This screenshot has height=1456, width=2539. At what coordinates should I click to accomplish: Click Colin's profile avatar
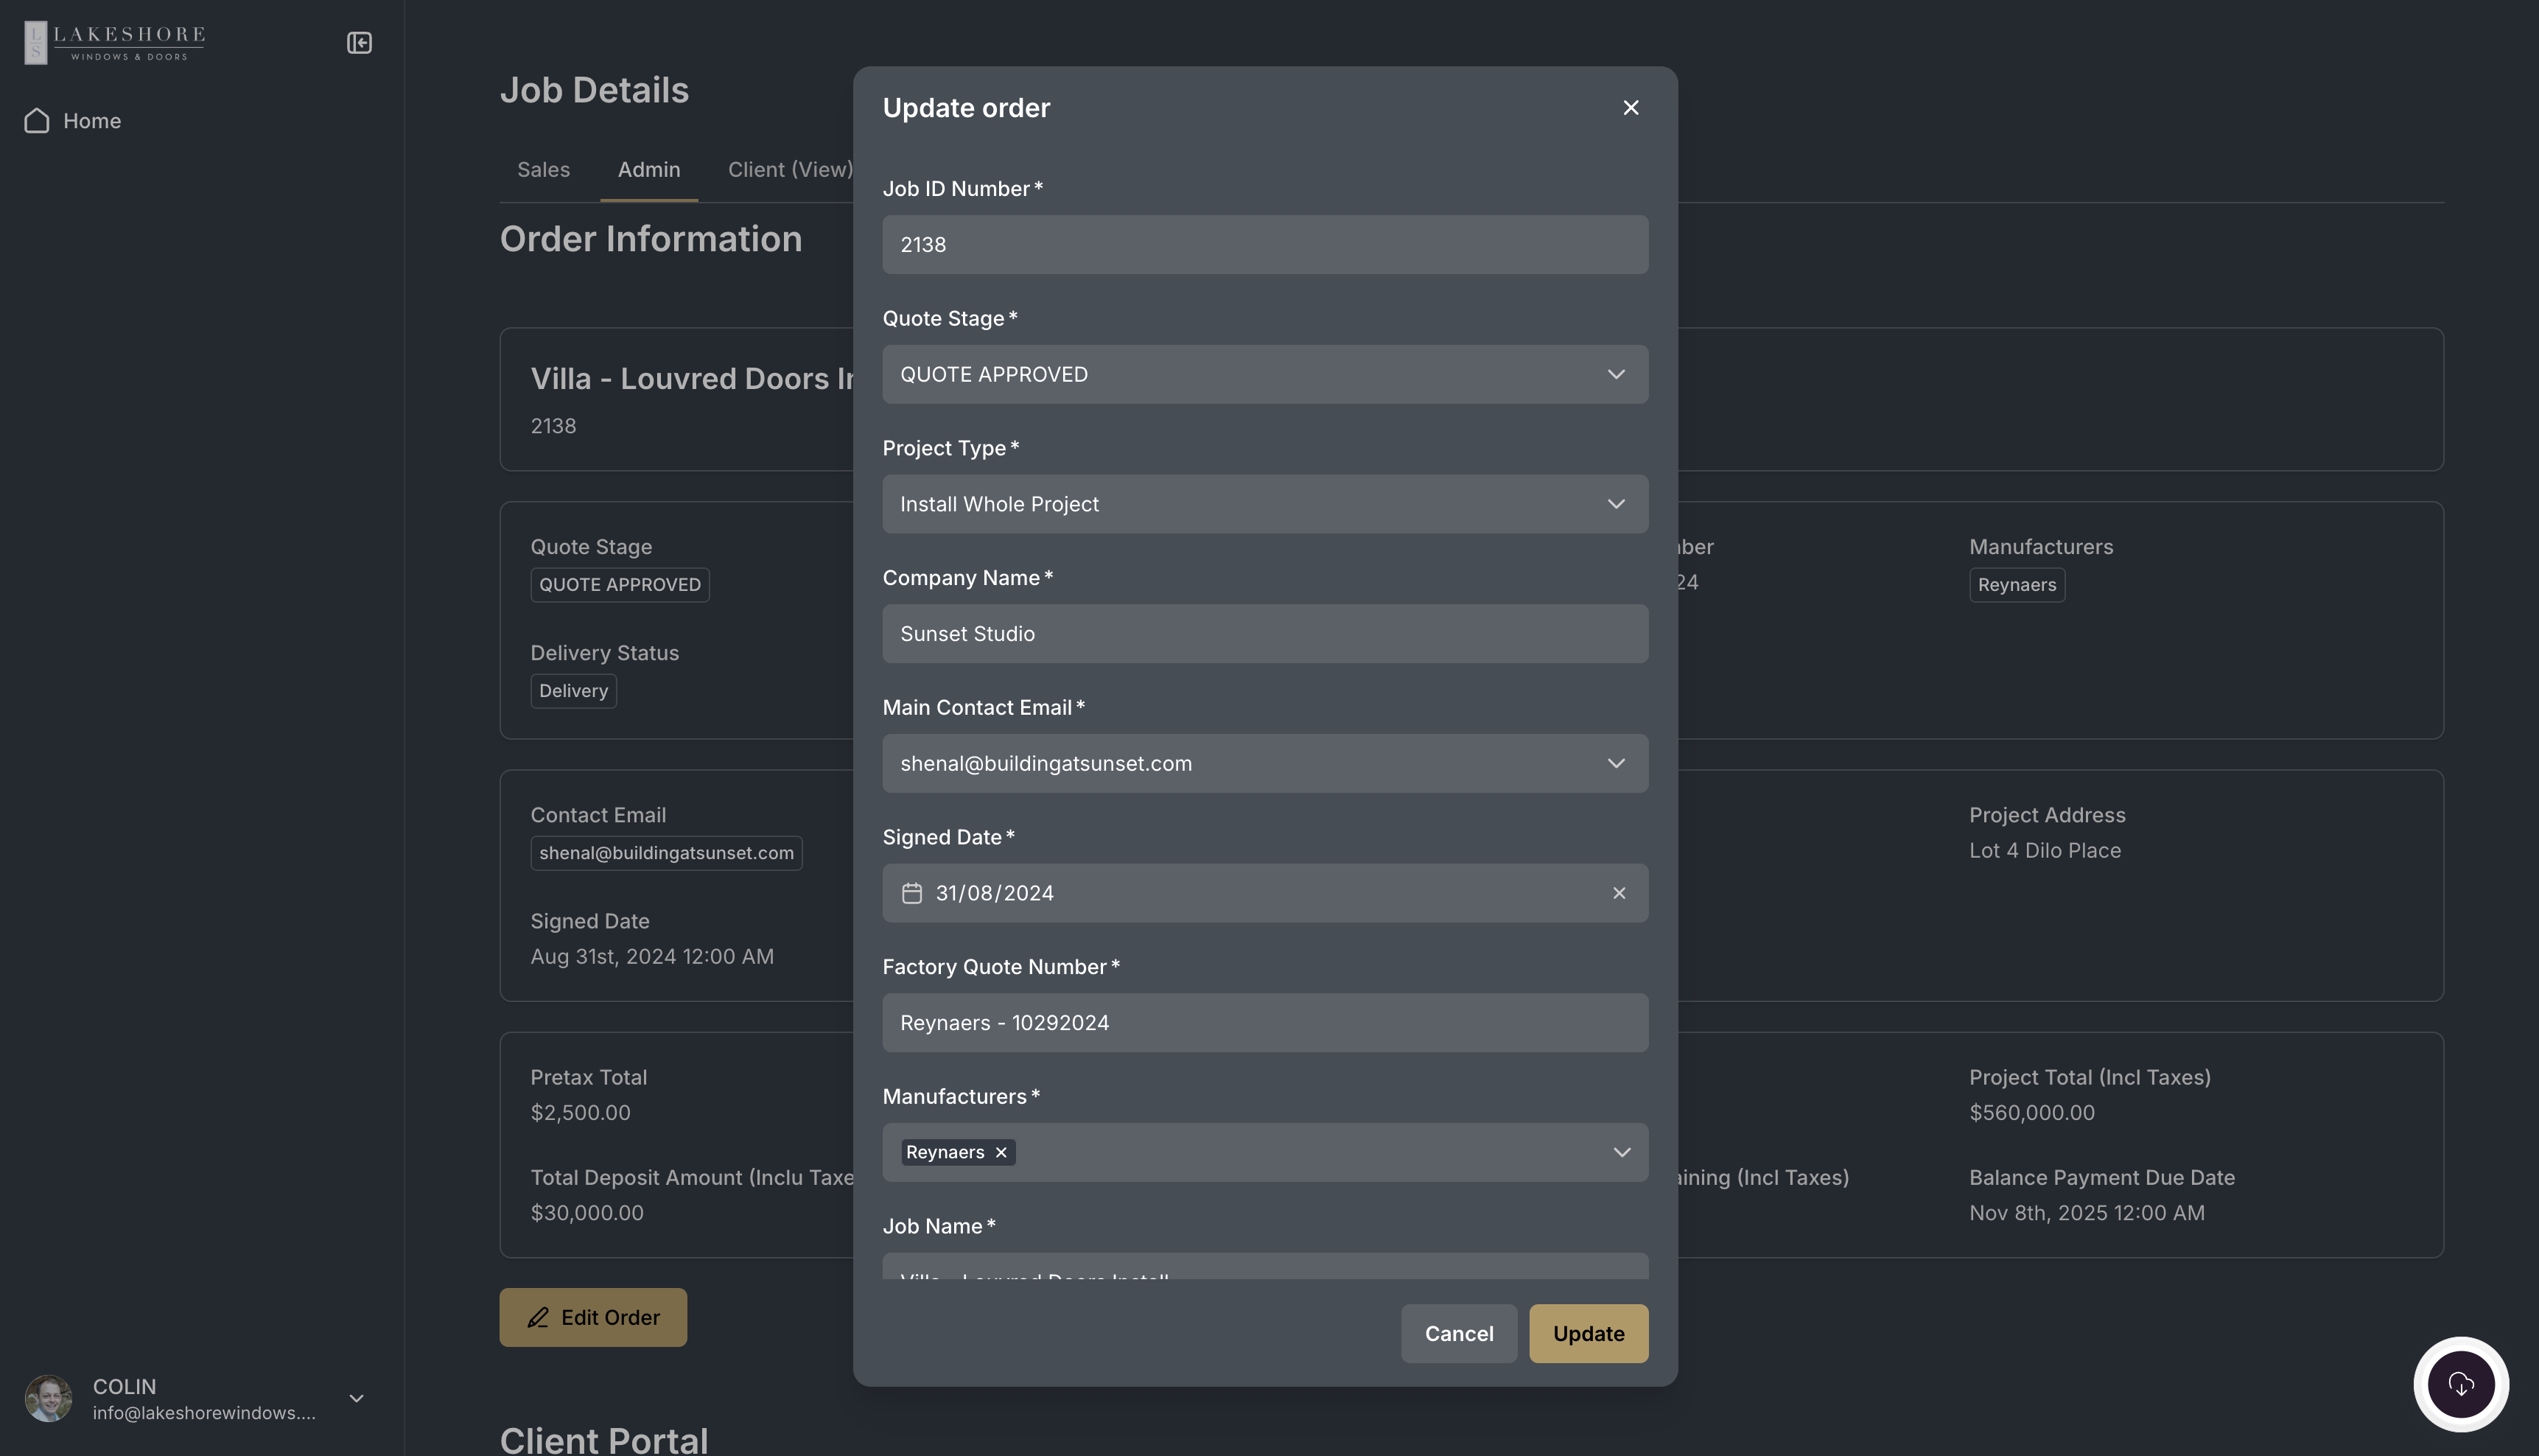coord(48,1398)
